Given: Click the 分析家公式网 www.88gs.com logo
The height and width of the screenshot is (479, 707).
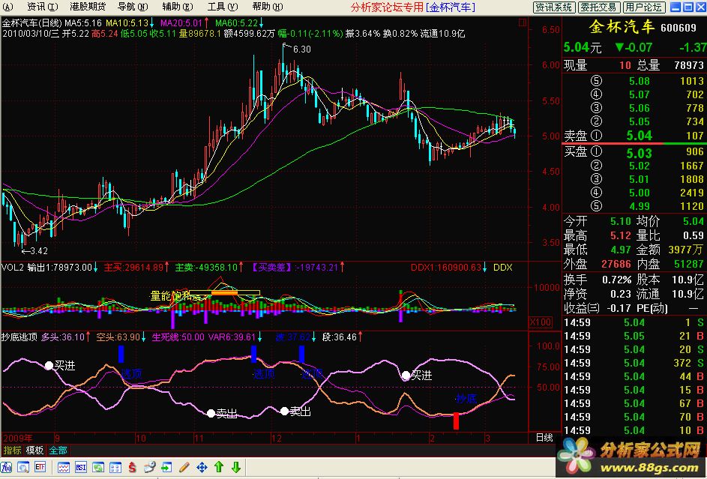Looking at the screenshot, I should 631,456.
